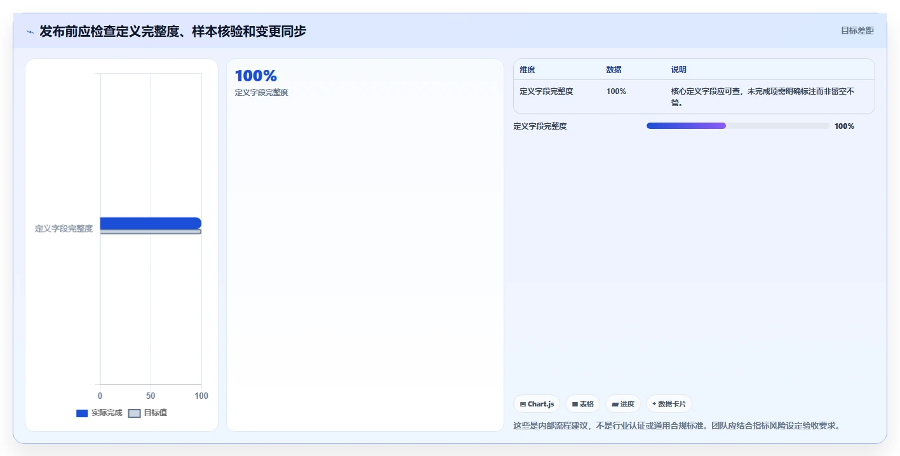Click the 定义字段完整度 chart axis label
The image size is (900, 456).
[64, 229]
